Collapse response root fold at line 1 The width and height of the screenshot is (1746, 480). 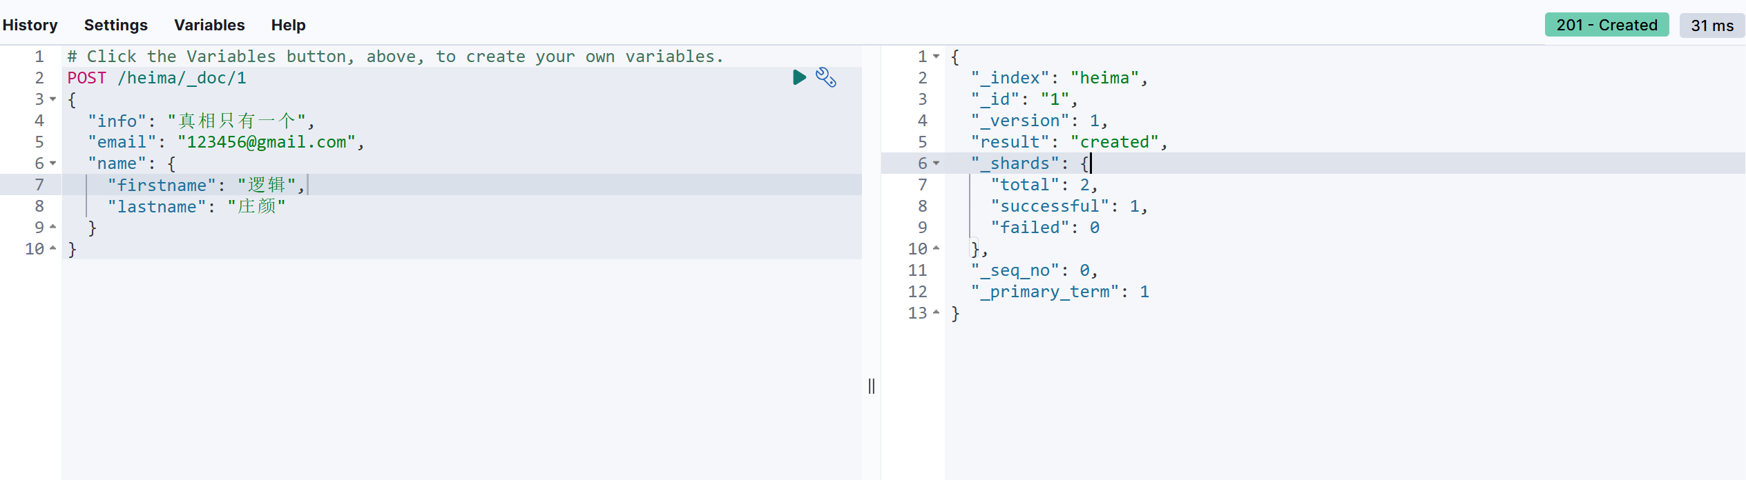pyautogui.click(x=937, y=57)
